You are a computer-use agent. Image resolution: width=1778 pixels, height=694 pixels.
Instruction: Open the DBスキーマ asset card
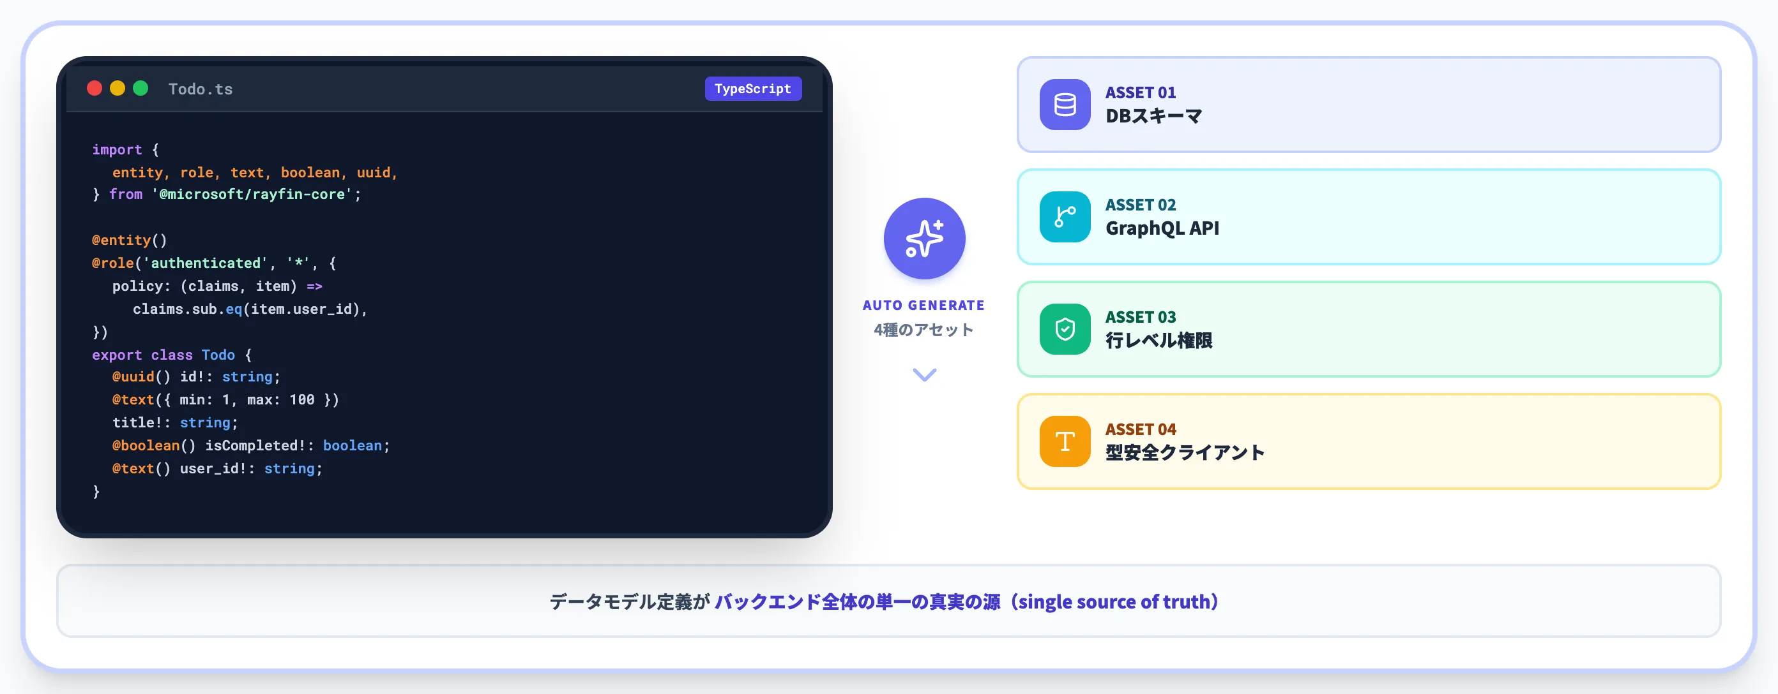tap(1369, 105)
